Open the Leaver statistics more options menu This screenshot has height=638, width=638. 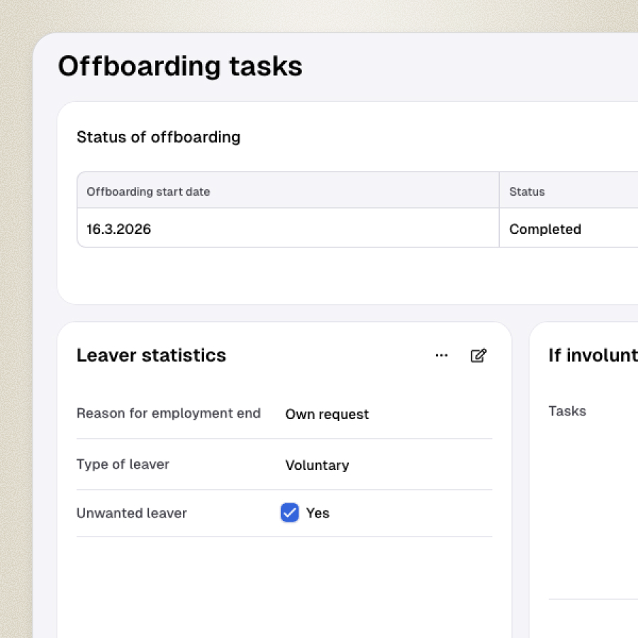pyautogui.click(x=442, y=356)
